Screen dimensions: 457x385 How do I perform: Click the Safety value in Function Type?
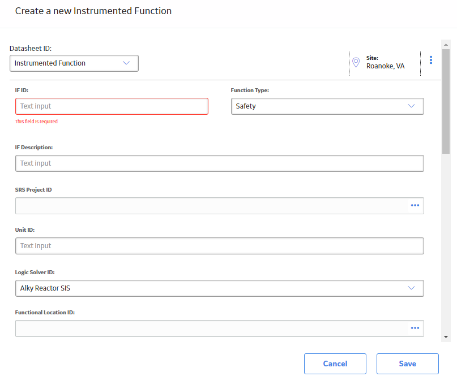246,106
